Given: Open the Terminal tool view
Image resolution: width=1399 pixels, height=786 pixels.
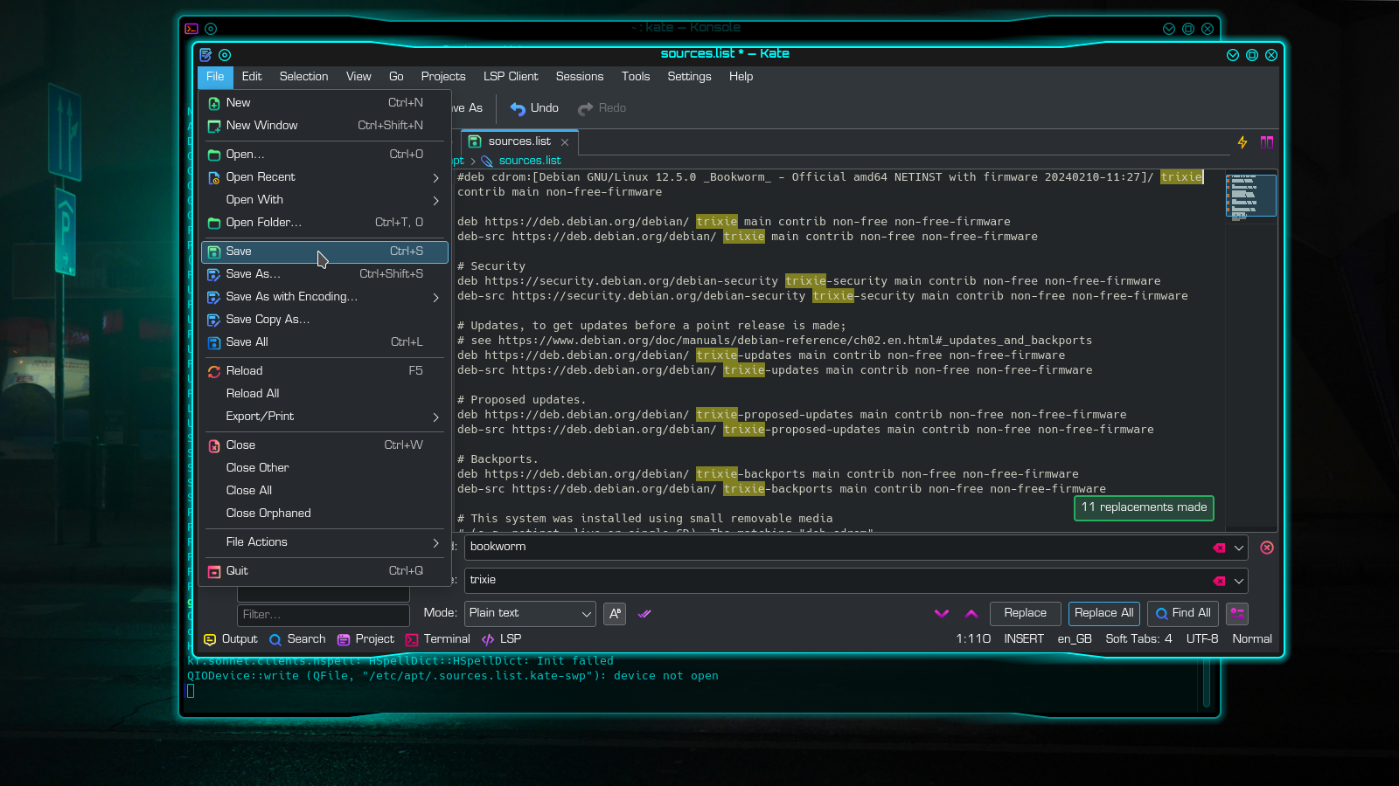Looking at the screenshot, I should (438, 639).
